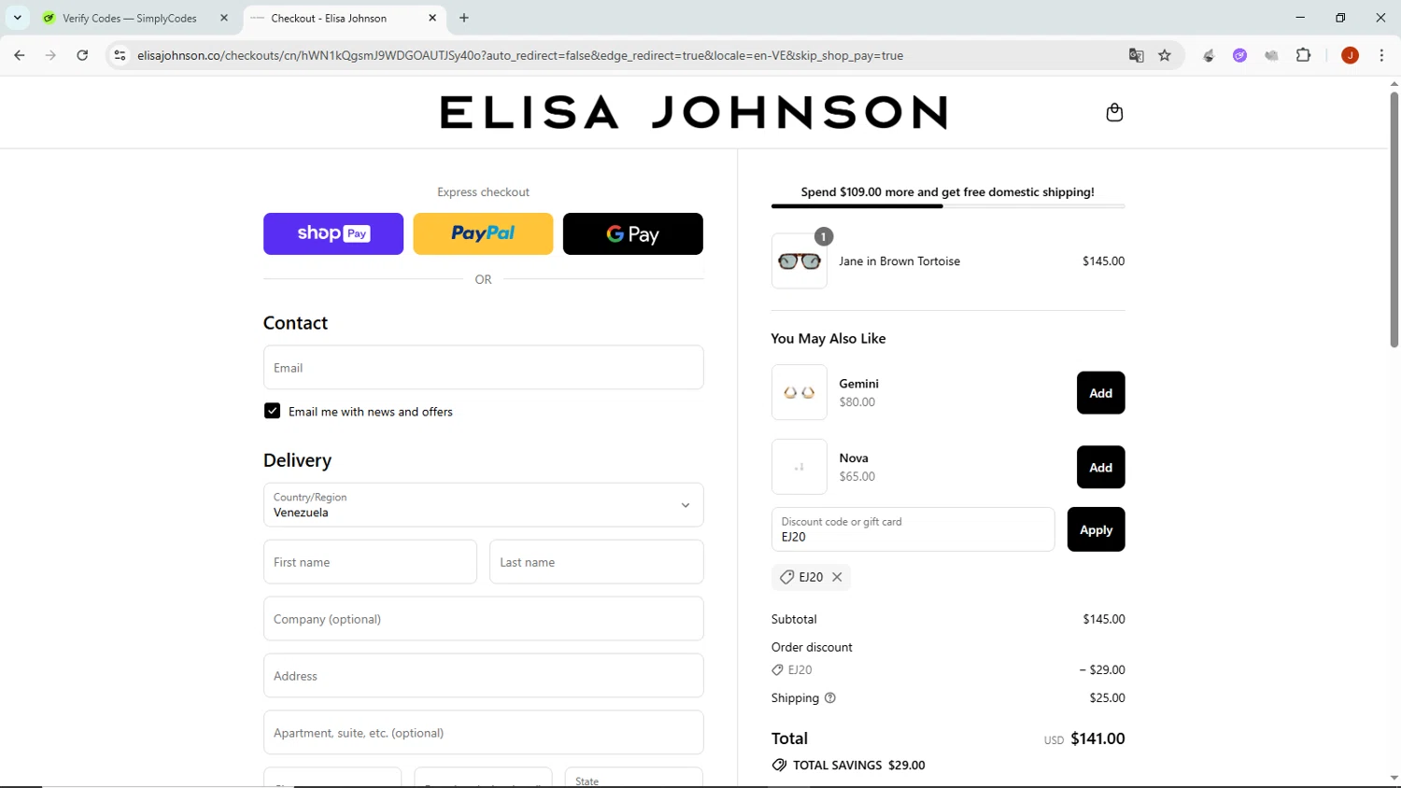Click the Elisa Johnson logo
1401x788 pixels.
[694, 112]
